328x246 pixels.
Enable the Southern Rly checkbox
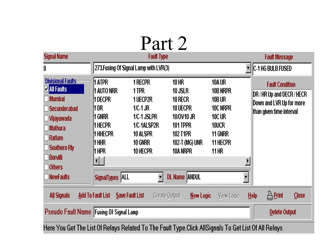click(46, 148)
